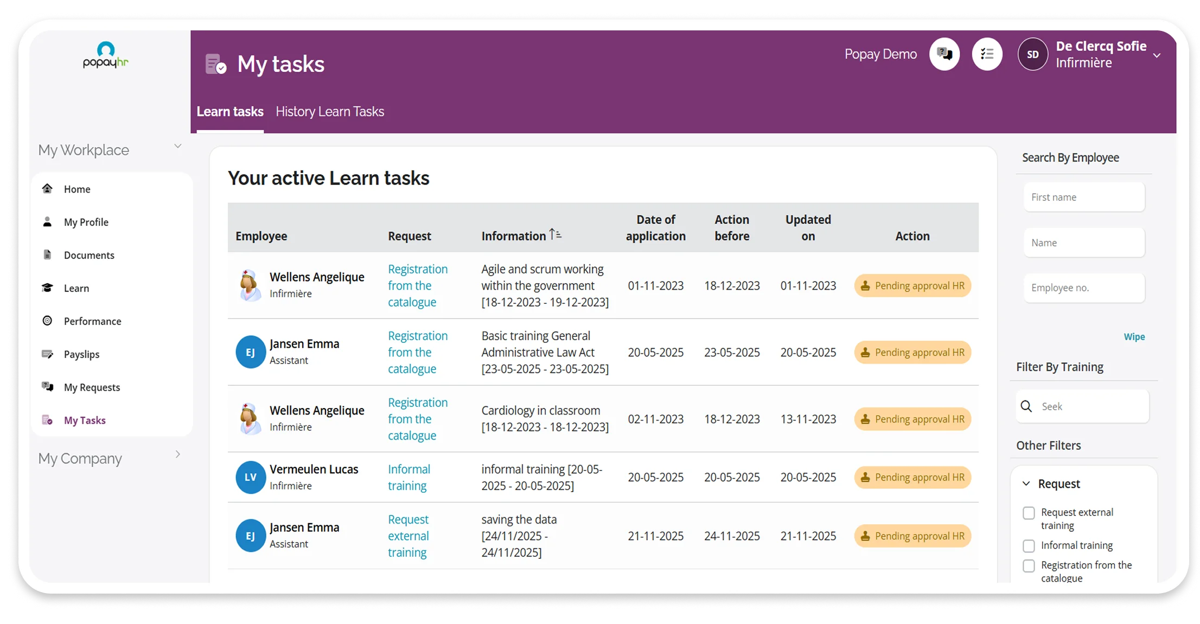
Task: Click Jansen Emma EJ avatar in saving the data row
Action: point(250,536)
